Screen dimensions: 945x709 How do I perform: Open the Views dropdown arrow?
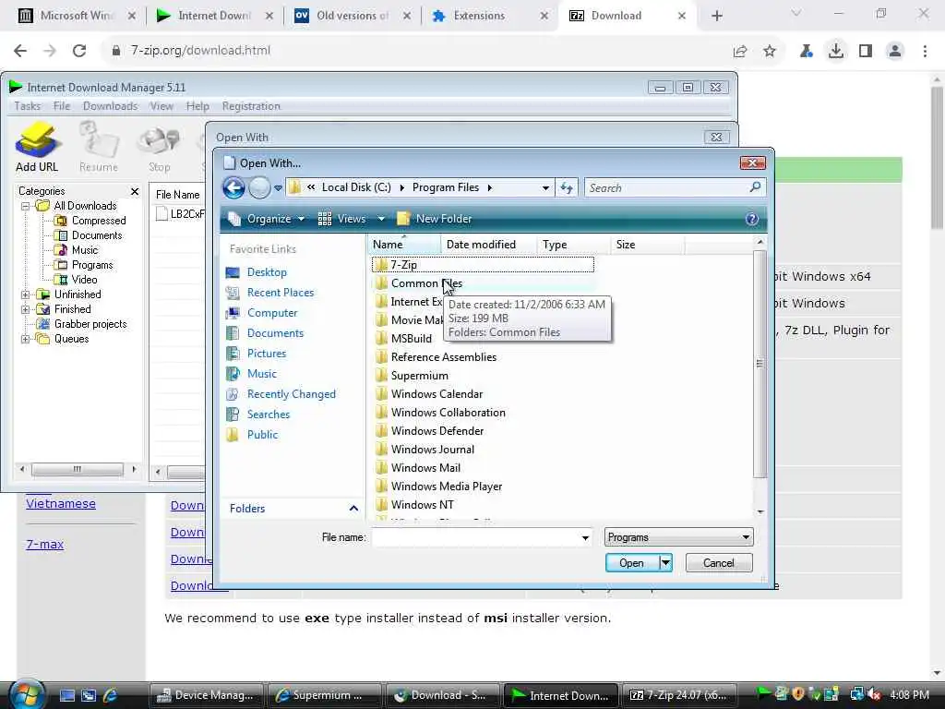coord(381,219)
